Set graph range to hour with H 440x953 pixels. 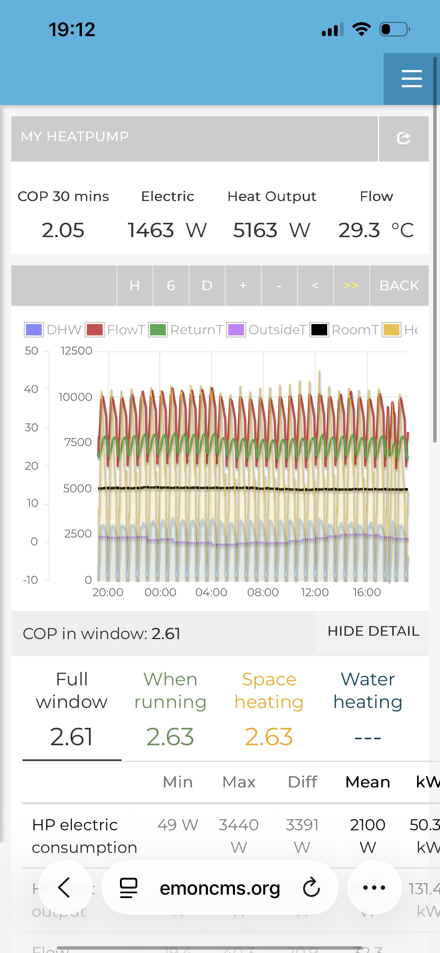135,286
